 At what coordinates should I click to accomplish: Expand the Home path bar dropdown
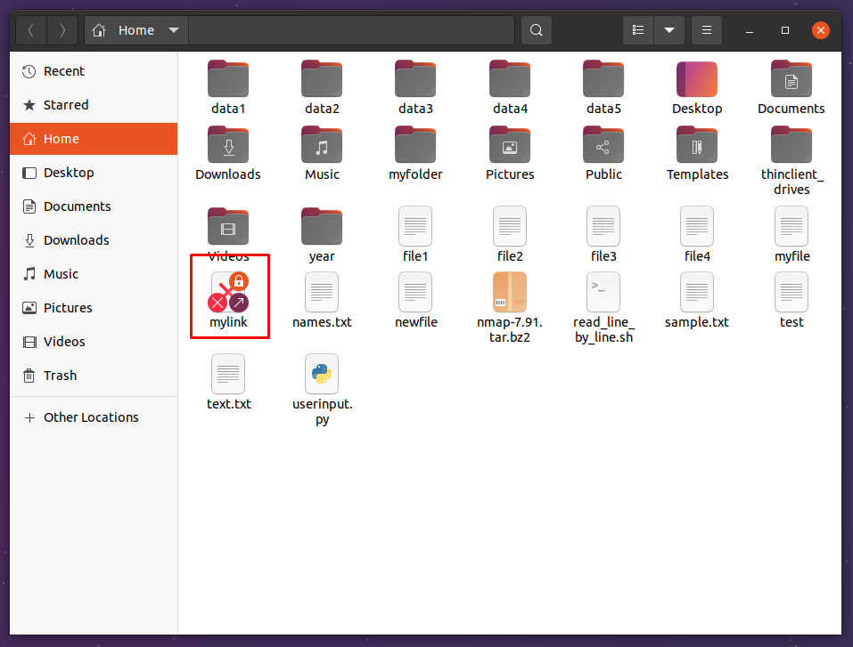(x=174, y=29)
